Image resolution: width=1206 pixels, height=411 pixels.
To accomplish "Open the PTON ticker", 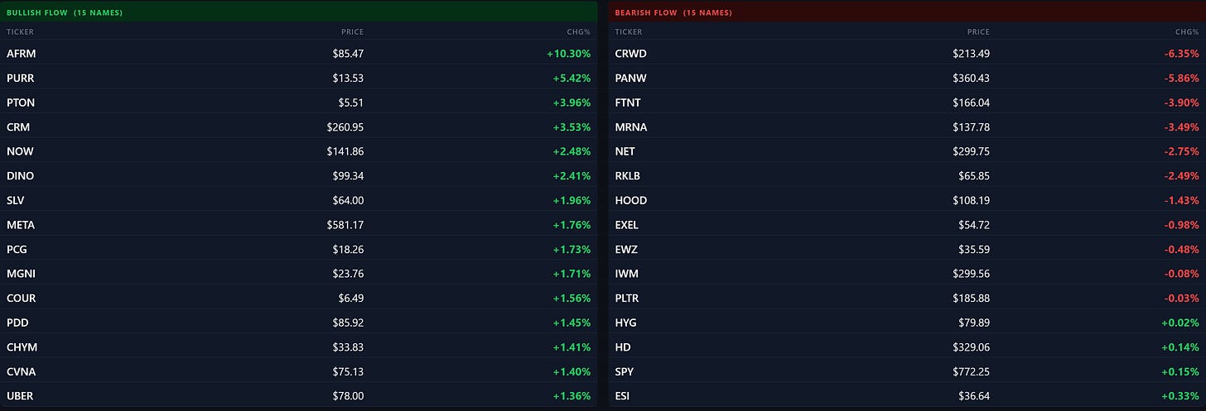I will 21,103.
